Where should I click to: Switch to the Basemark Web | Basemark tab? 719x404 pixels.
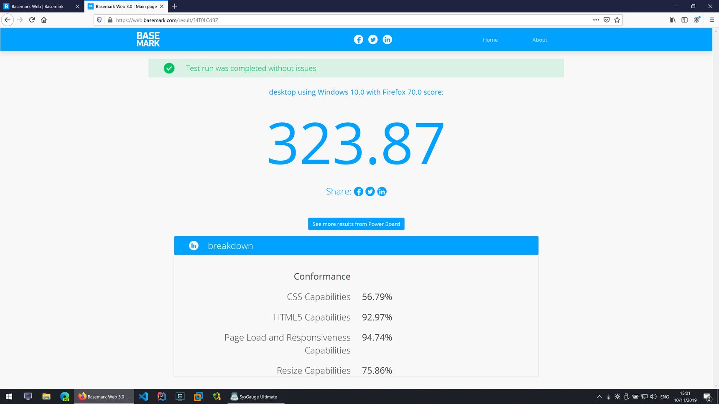pyautogui.click(x=38, y=6)
